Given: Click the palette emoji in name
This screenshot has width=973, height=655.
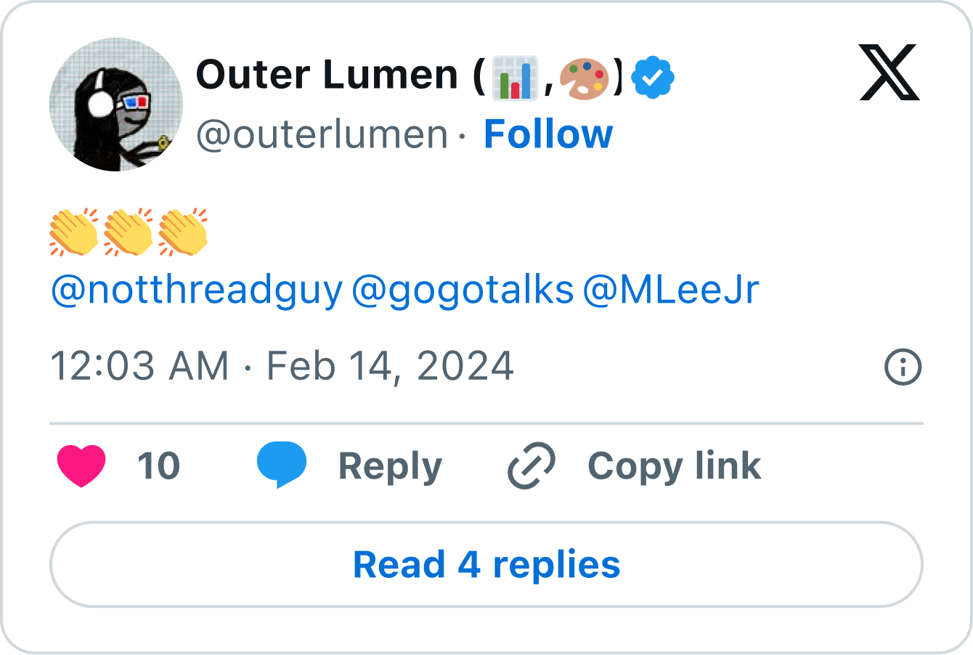Looking at the screenshot, I should [585, 77].
